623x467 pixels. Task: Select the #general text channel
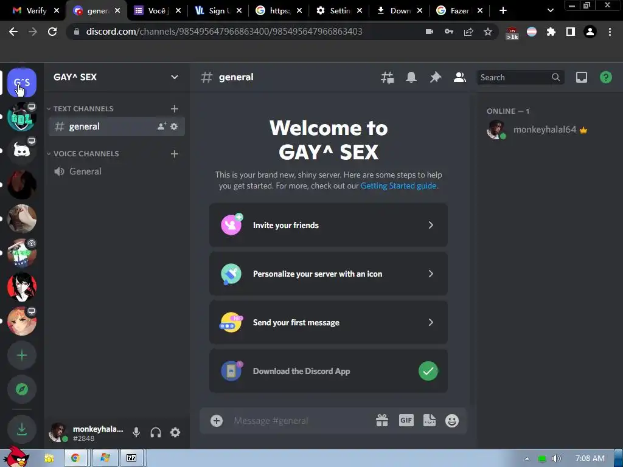click(x=116, y=126)
